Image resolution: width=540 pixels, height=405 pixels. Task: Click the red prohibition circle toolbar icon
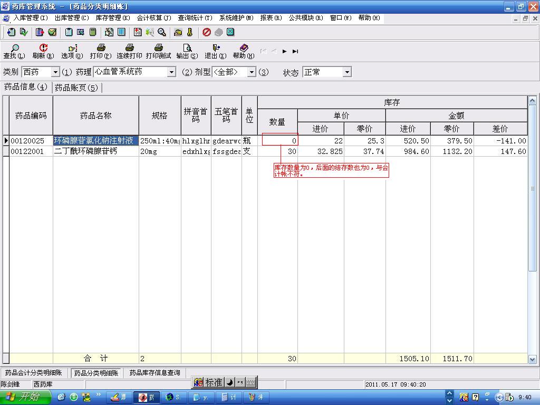(x=206, y=32)
